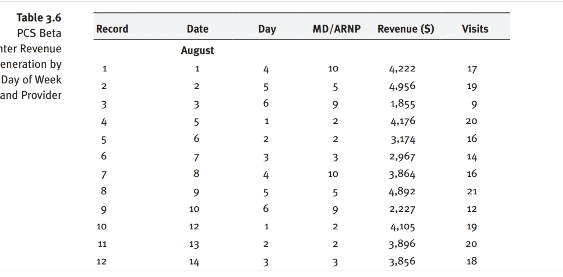The height and width of the screenshot is (277, 563).
Task: Click the revenue value 4,222
Action: coord(402,69)
